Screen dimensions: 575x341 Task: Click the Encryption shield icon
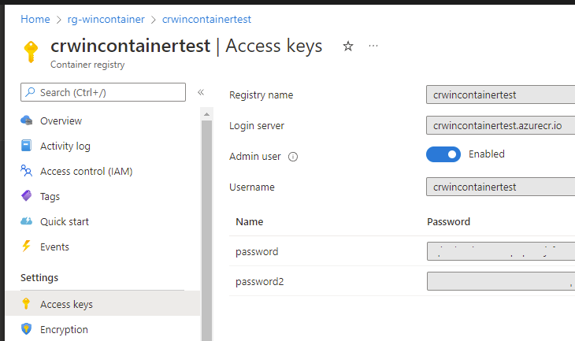pos(27,329)
